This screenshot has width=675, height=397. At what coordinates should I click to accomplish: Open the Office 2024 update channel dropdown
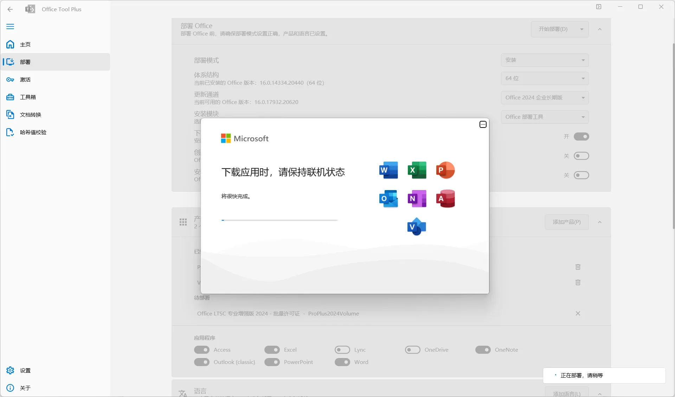[545, 98]
